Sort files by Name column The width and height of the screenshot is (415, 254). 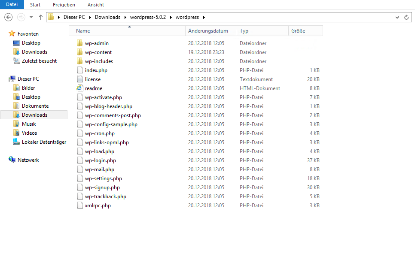(x=127, y=30)
